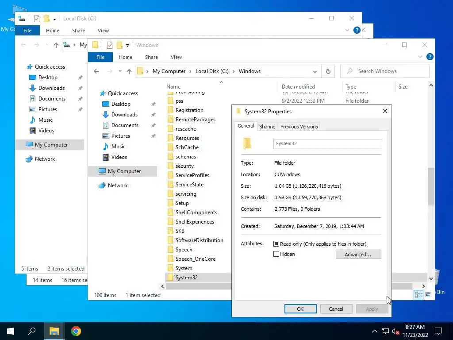The width and height of the screenshot is (453, 340).
Task: Click the Back arrow in Windows folder window
Action: 96,71
